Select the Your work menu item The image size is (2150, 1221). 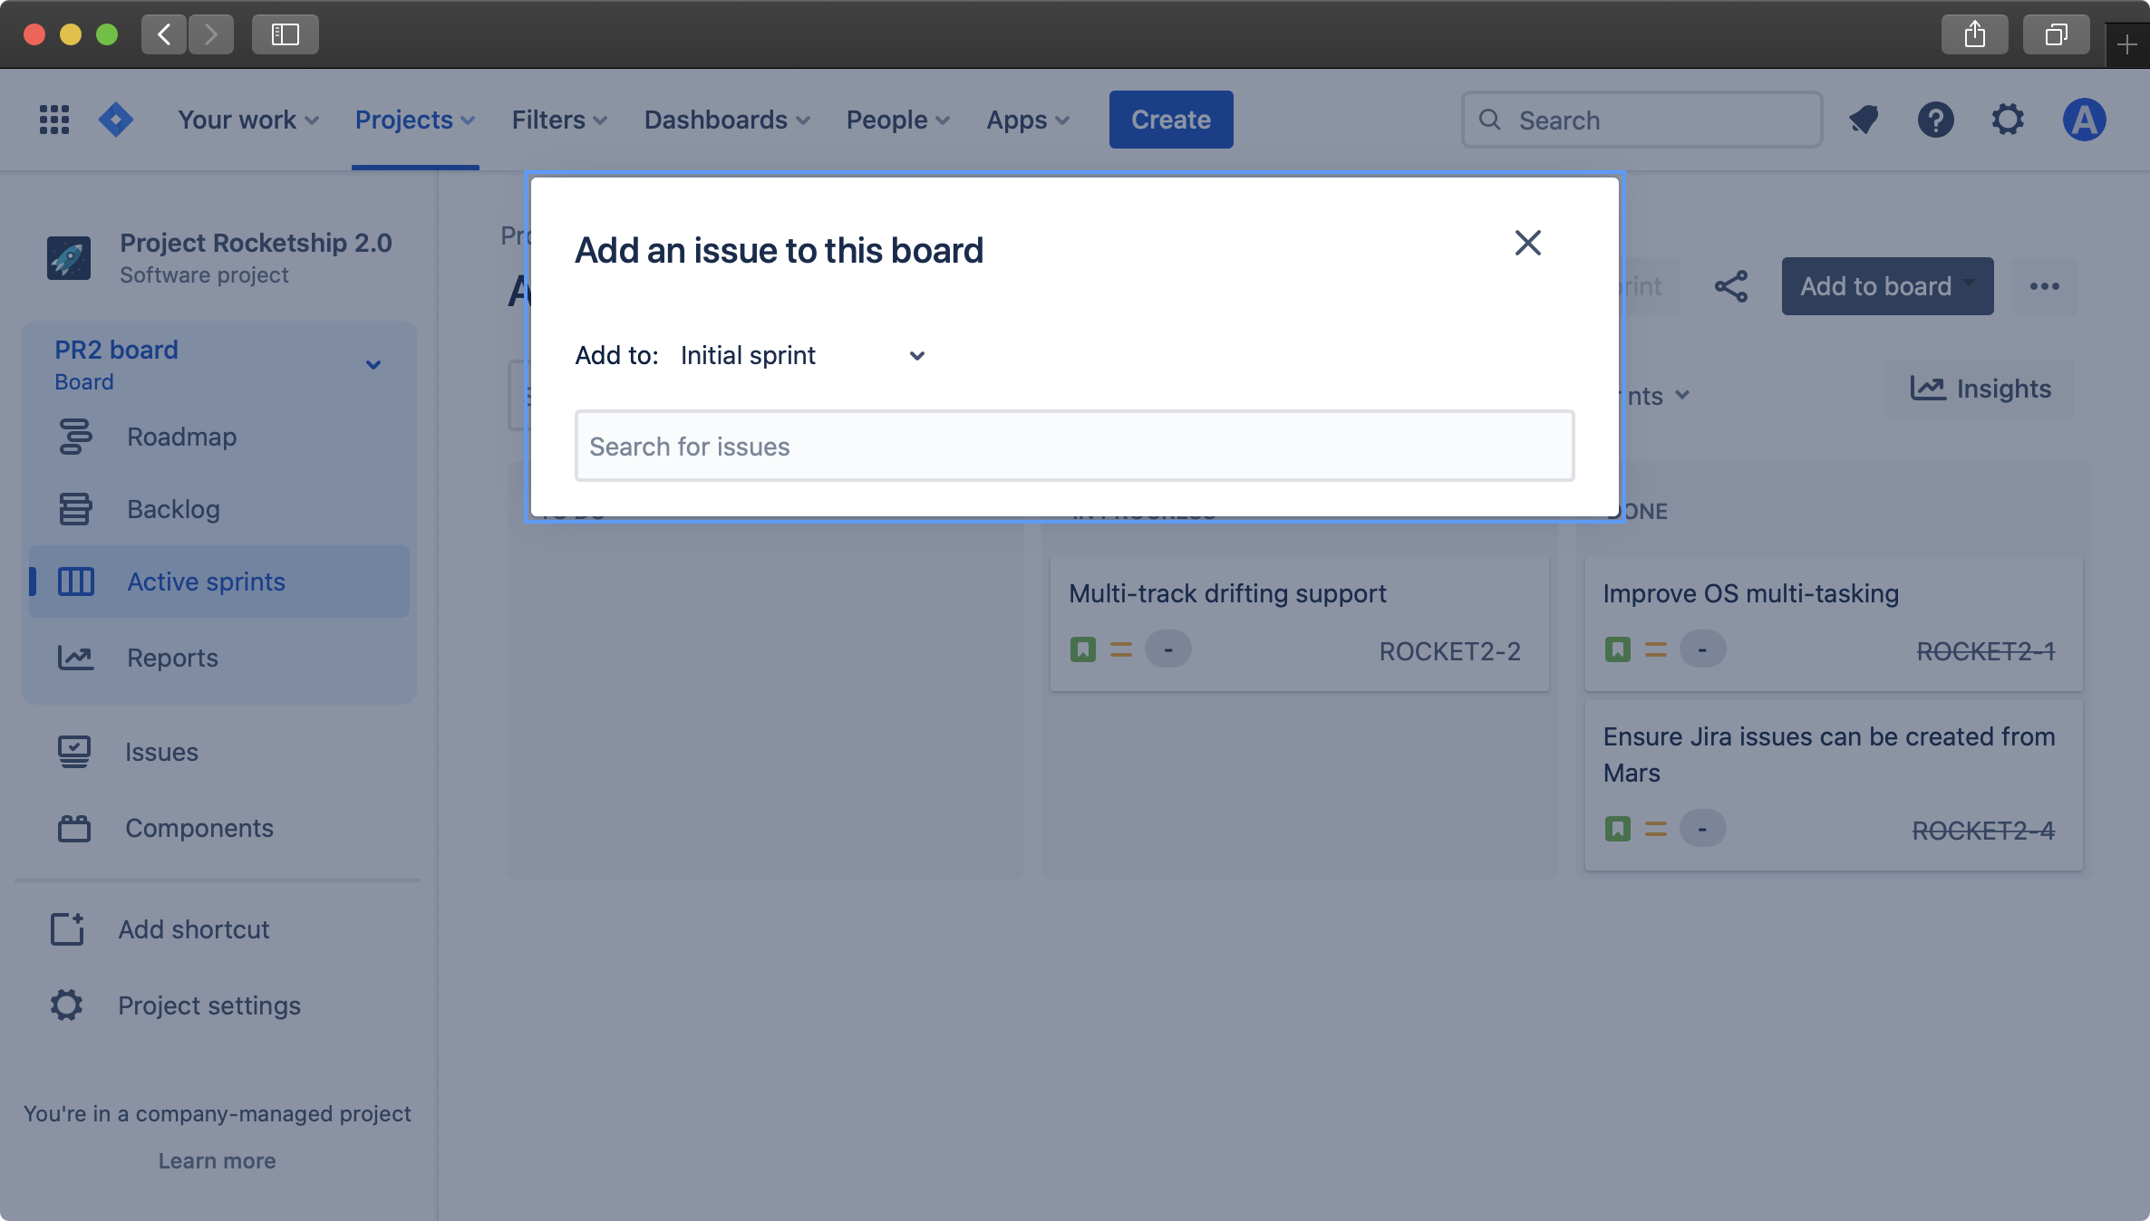[x=244, y=120]
